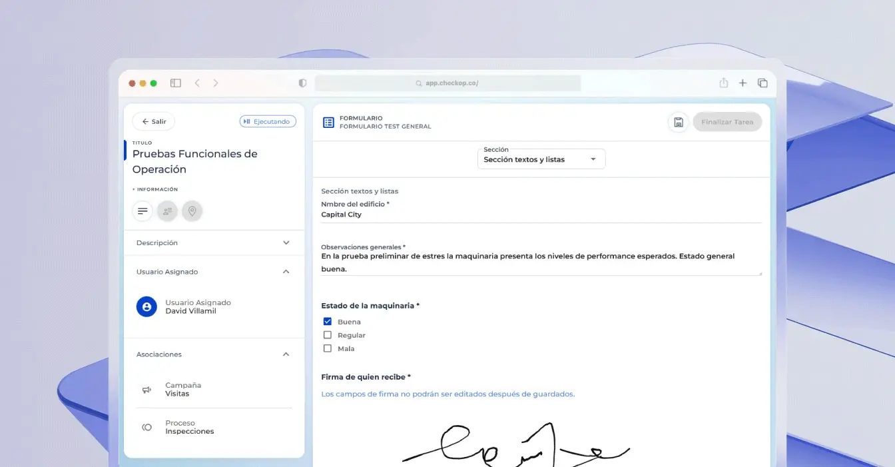Click the Finalizar Tarea button
This screenshot has width=895, height=467.
tap(727, 122)
